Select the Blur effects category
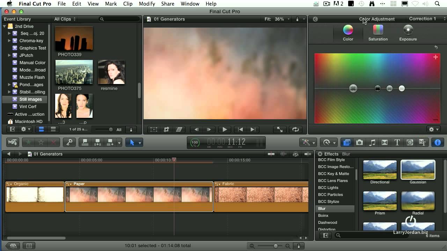The width and height of the screenshot is (447, 251). pyautogui.click(x=335, y=208)
